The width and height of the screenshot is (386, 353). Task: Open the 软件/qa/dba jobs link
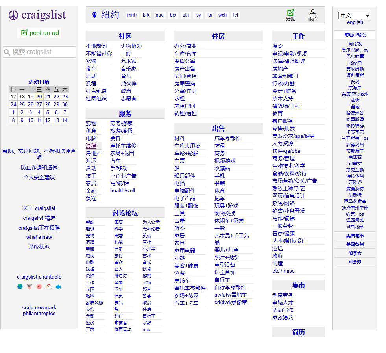[x=286, y=151]
